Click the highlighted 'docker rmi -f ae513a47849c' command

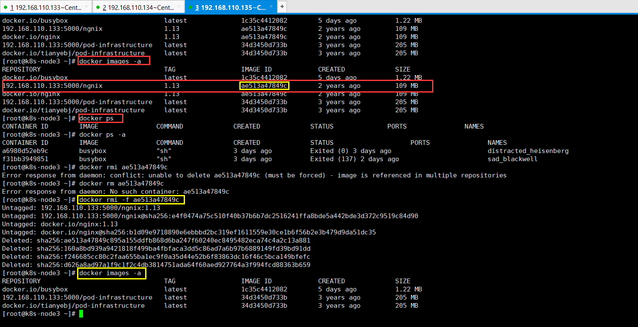pos(131,200)
